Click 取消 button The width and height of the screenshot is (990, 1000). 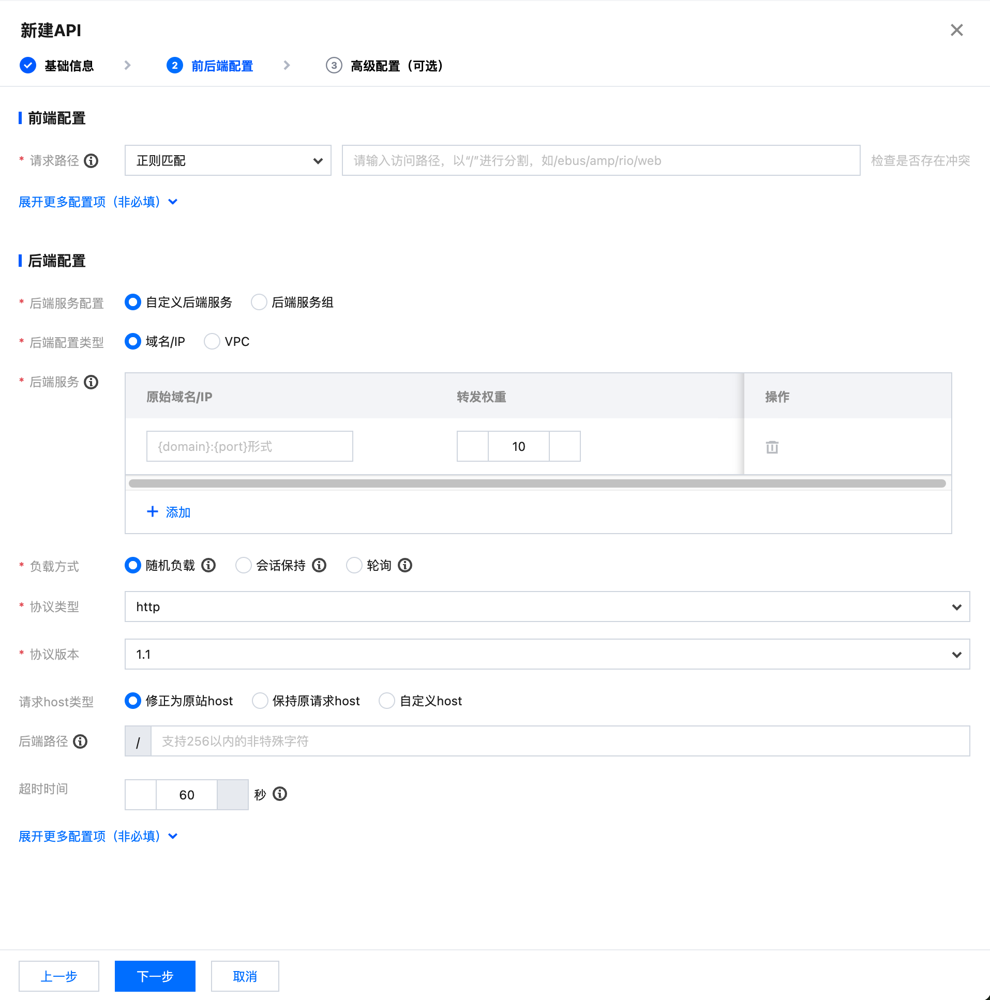coord(245,976)
